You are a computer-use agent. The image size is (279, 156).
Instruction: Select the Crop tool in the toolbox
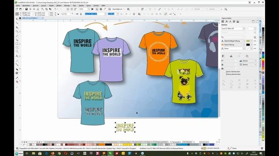17,27
